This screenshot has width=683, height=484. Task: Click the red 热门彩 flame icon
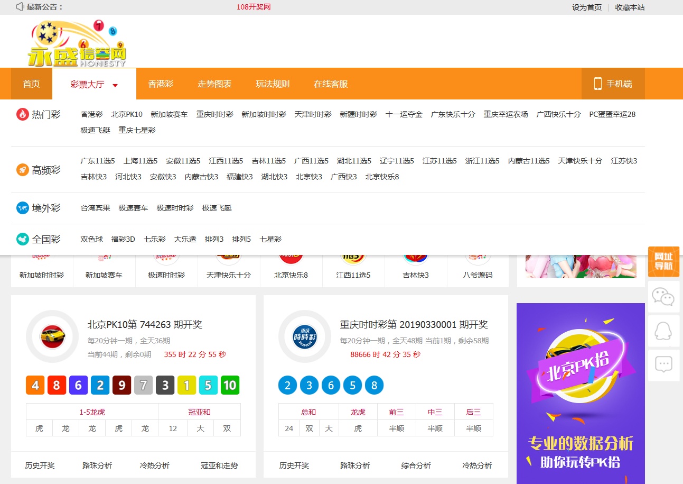[23, 114]
